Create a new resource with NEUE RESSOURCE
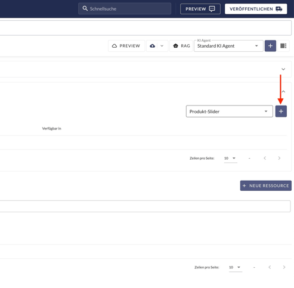Image resolution: width=294 pixels, height=288 pixels. 266,185
